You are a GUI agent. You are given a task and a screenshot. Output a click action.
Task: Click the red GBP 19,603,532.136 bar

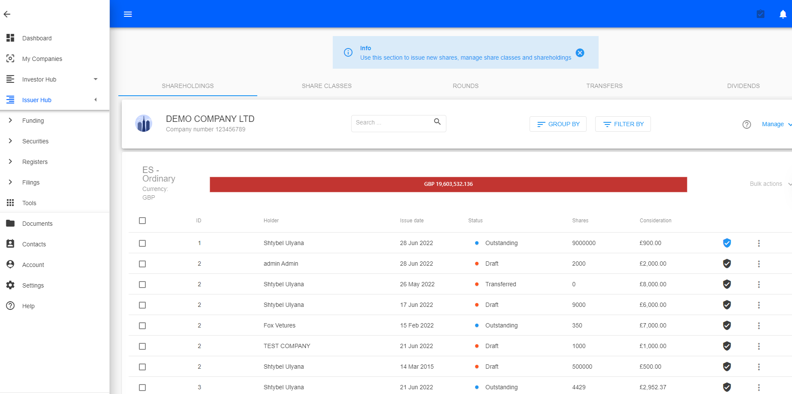click(448, 184)
